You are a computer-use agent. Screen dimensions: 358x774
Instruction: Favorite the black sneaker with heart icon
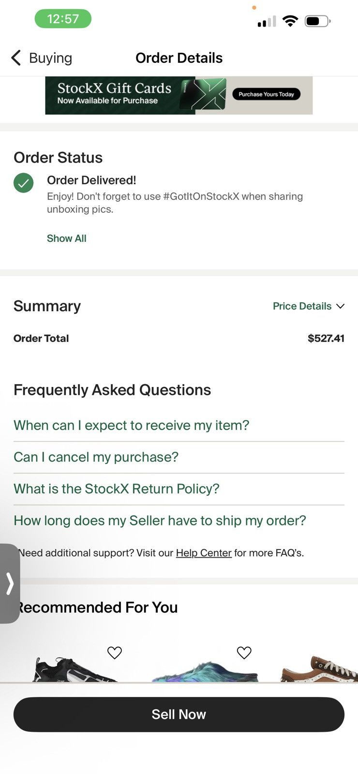115,653
